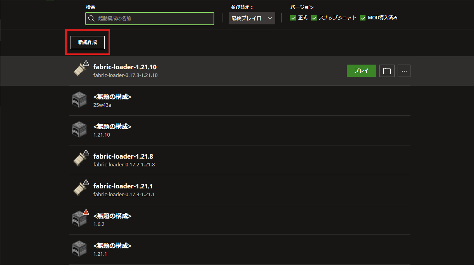
Task: Click the 起動構成の名前 search field
Action: coord(150,18)
